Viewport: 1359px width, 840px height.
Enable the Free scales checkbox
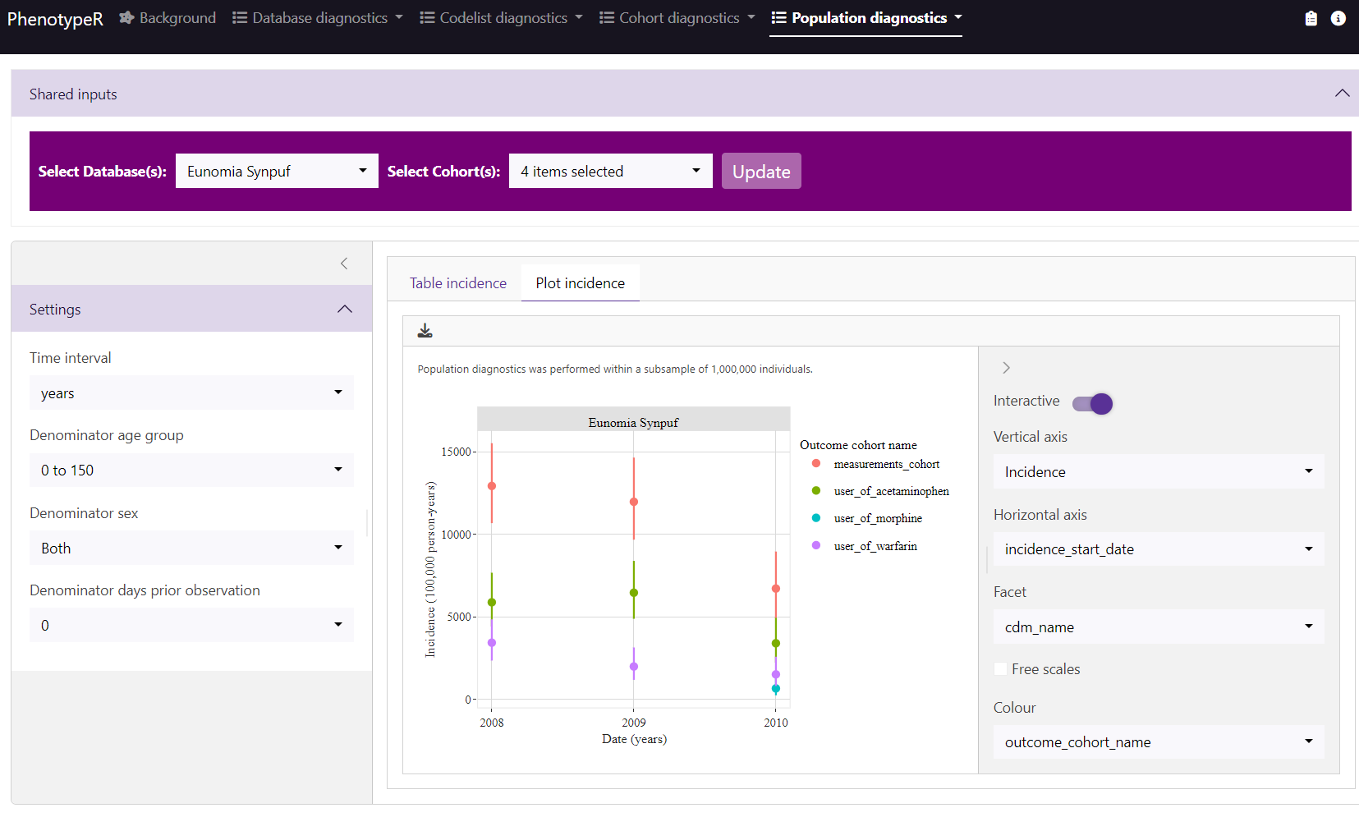(1001, 669)
